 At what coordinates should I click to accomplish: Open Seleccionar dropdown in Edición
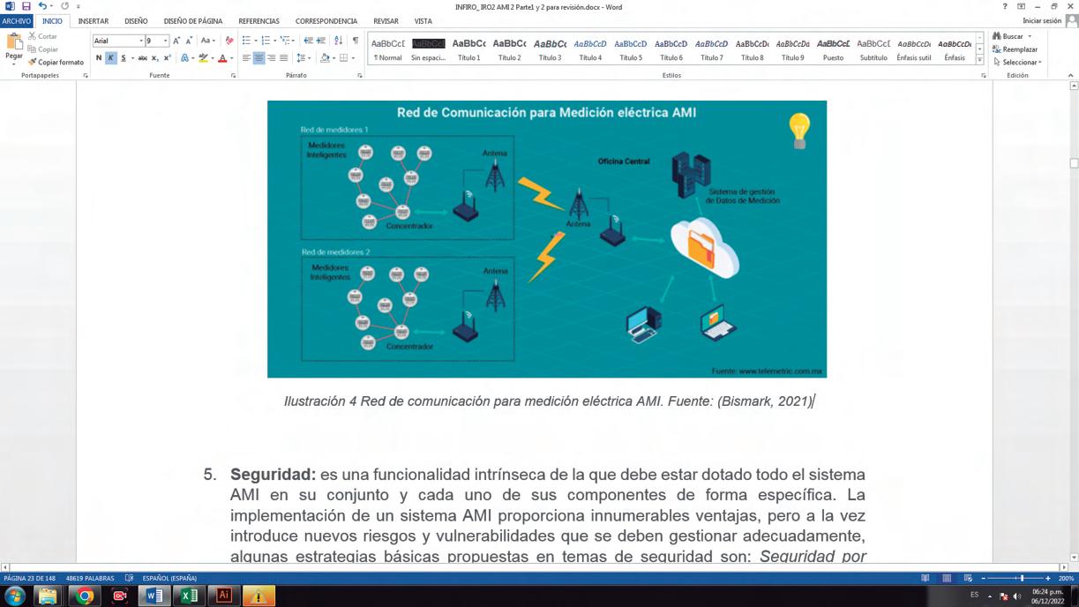click(1018, 63)
